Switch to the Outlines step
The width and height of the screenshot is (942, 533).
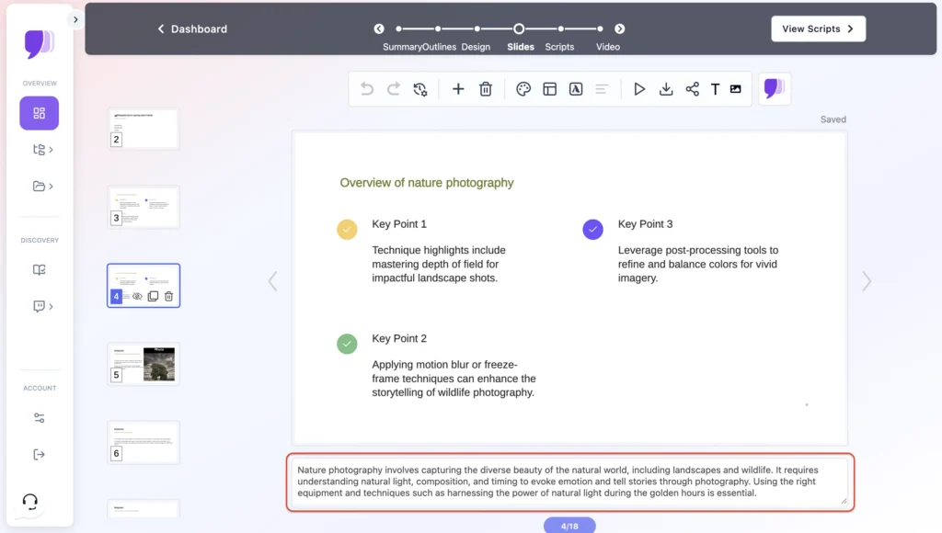(439, 47)
